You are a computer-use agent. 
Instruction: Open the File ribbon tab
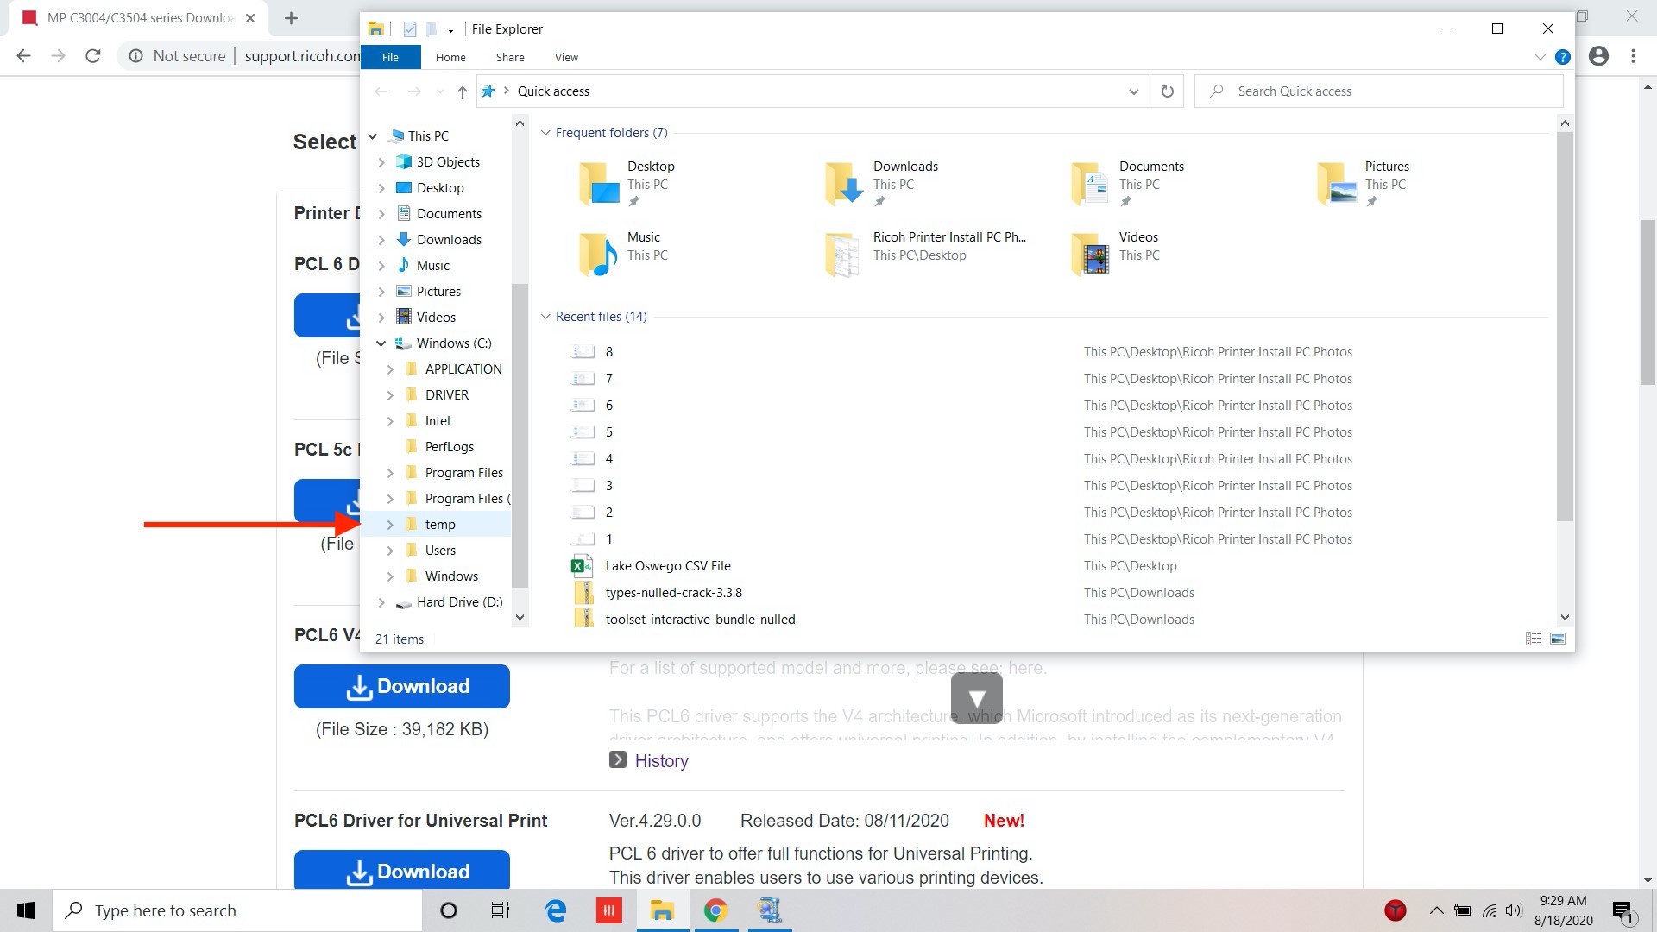(390, 57)
